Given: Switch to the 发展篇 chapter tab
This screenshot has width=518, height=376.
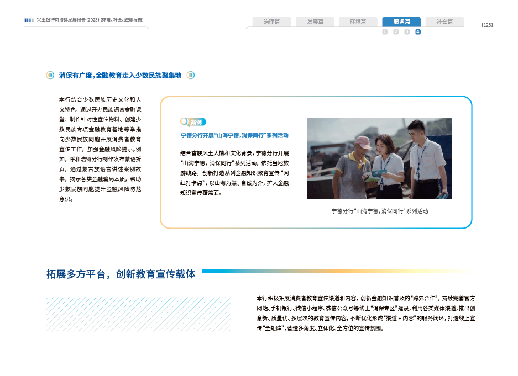Looking at the screenshot, I should tap(315, 22).
